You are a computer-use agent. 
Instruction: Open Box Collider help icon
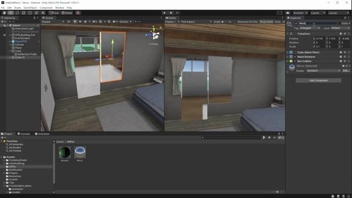[x=341, y=61]
